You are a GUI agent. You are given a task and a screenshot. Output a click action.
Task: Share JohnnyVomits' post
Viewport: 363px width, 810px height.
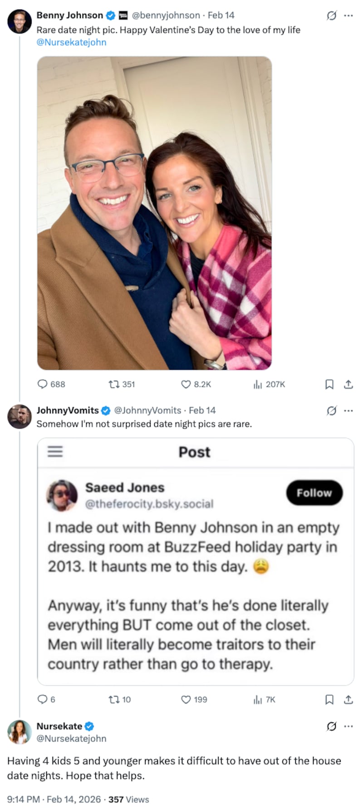[348, 700]
